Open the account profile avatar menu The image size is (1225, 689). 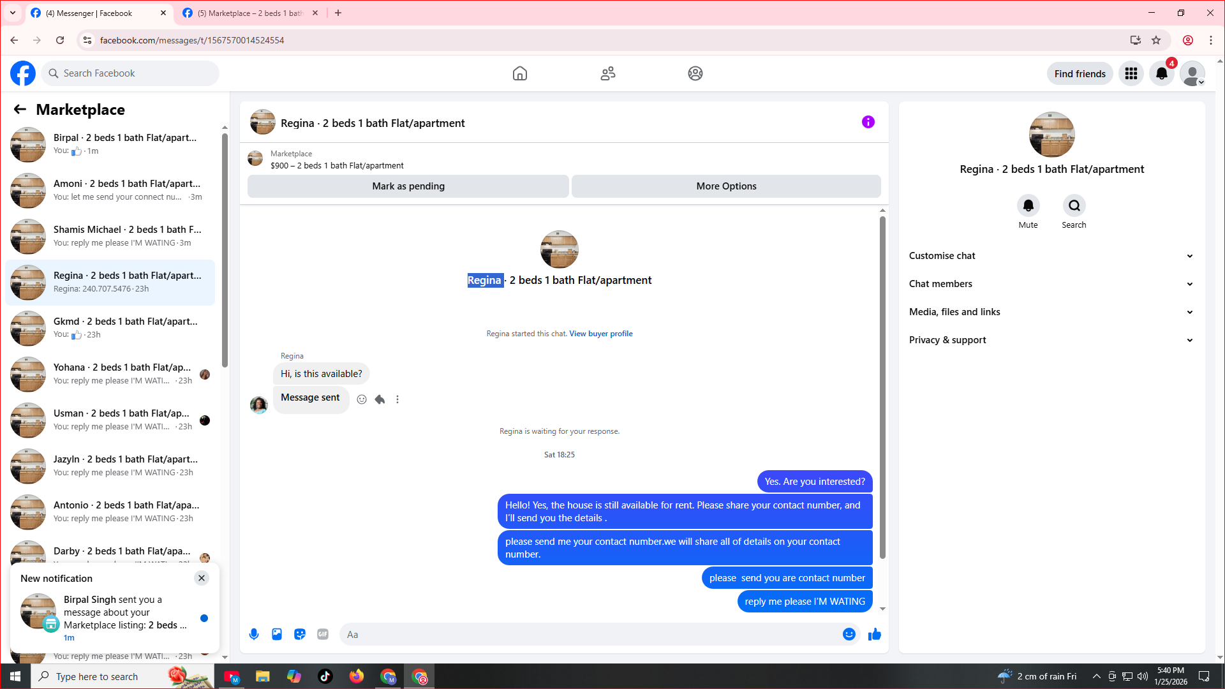coord(1192,73)
